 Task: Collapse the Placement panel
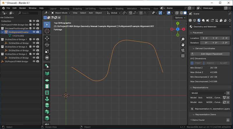click(191, 33)
